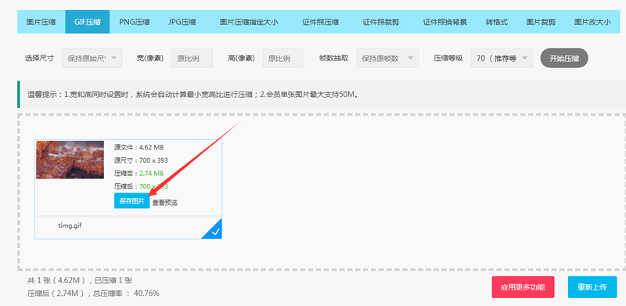Open the PNG压缩 tab
626x306 pixels.
(x=135, y=22)
